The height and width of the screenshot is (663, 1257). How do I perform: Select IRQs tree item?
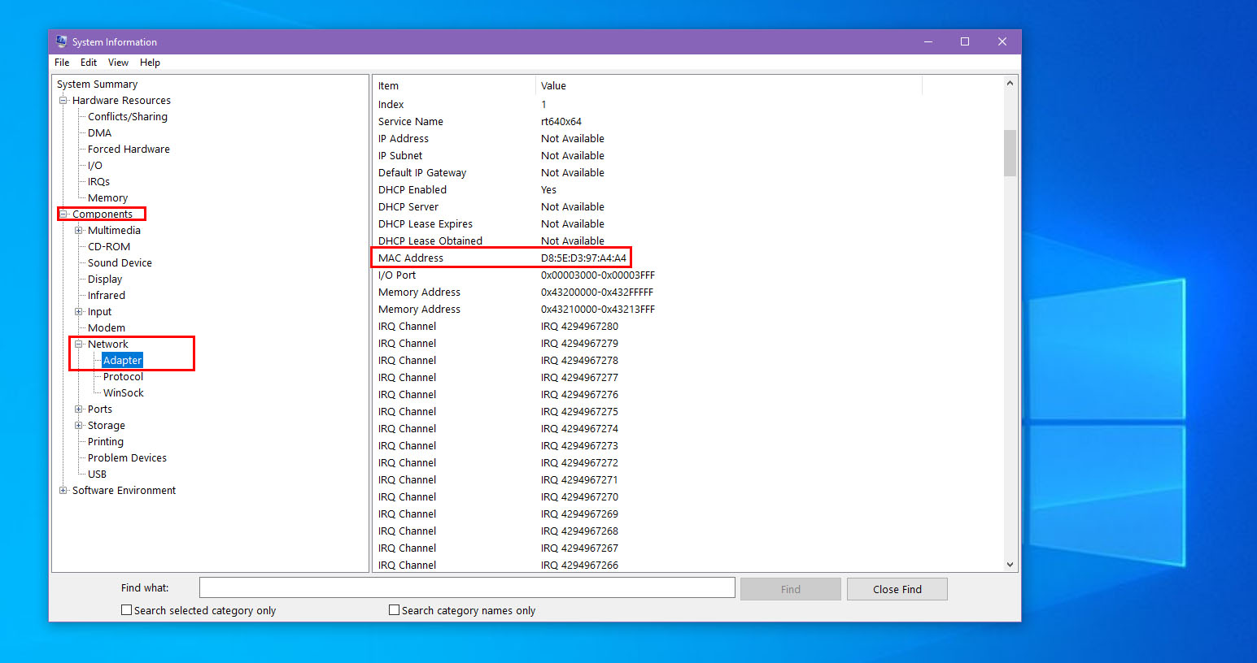(98, 182)
